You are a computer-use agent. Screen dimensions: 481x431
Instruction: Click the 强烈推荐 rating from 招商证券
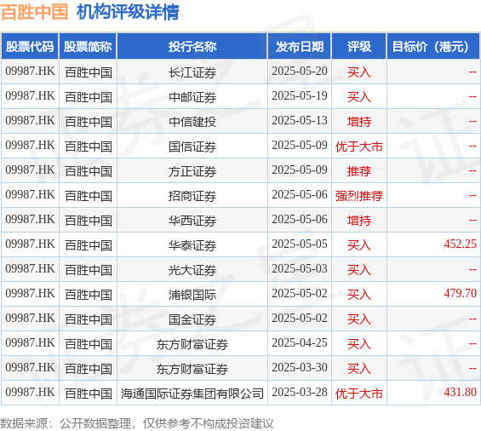pos(359,196)
